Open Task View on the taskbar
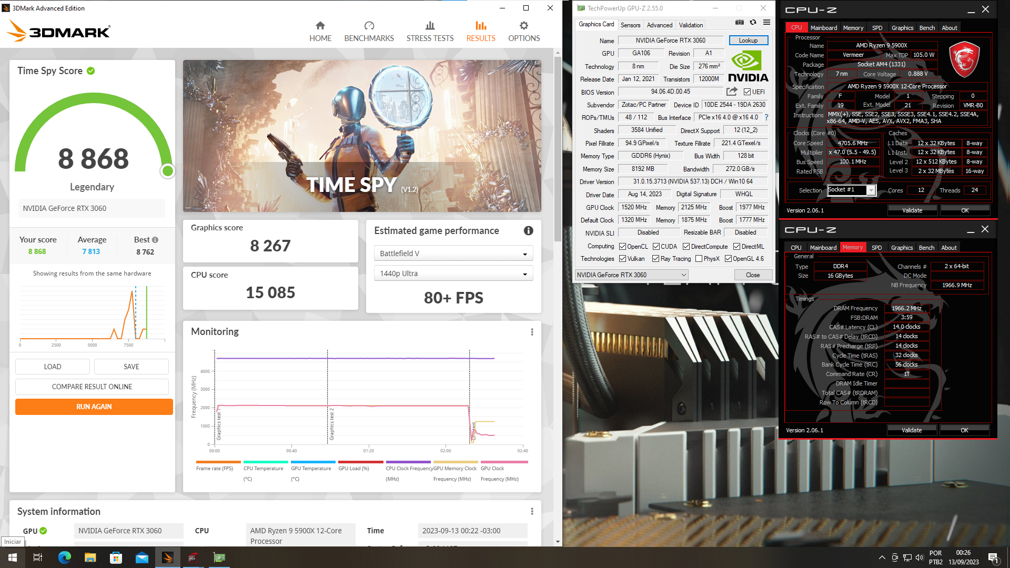 [x=38, y=557]
